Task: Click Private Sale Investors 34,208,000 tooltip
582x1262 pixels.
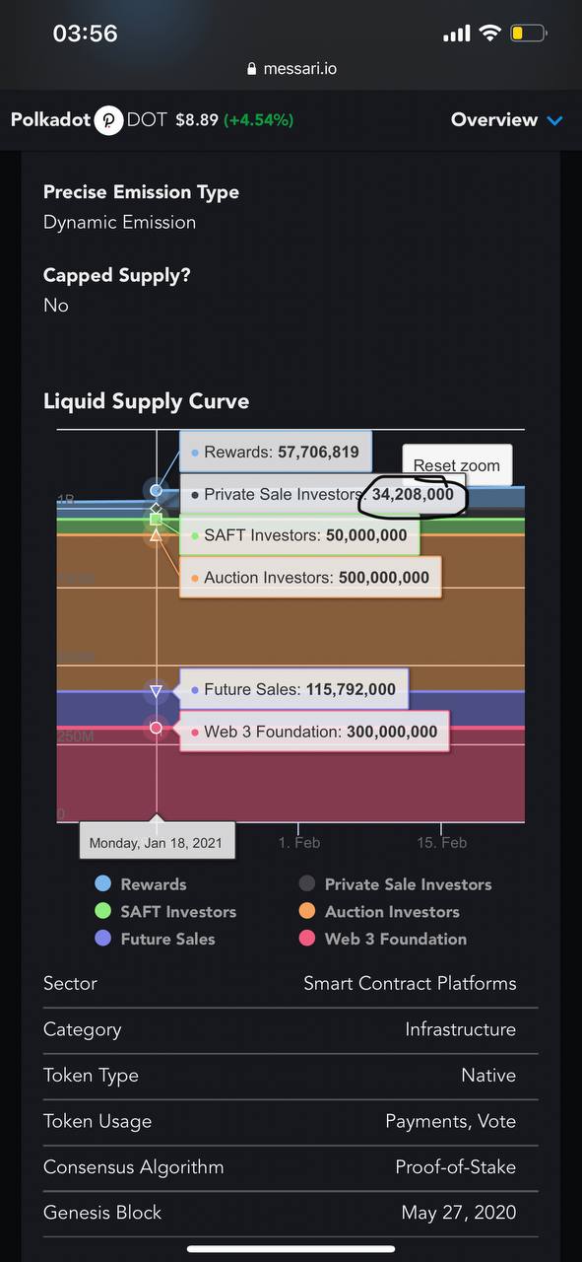Action: coord(324,494)
